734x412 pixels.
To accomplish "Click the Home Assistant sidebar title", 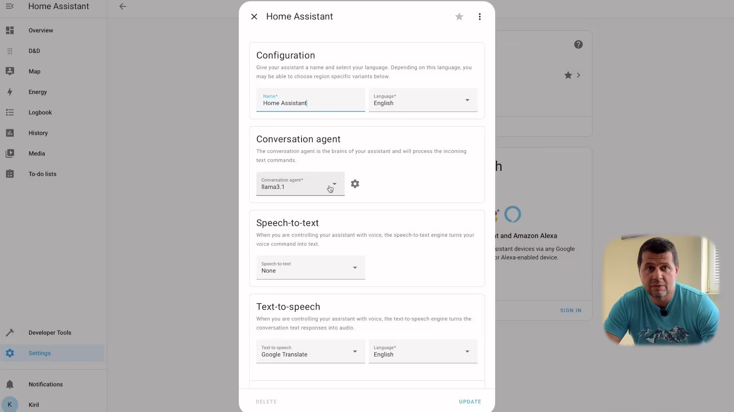I will click(x=58, y=6).
